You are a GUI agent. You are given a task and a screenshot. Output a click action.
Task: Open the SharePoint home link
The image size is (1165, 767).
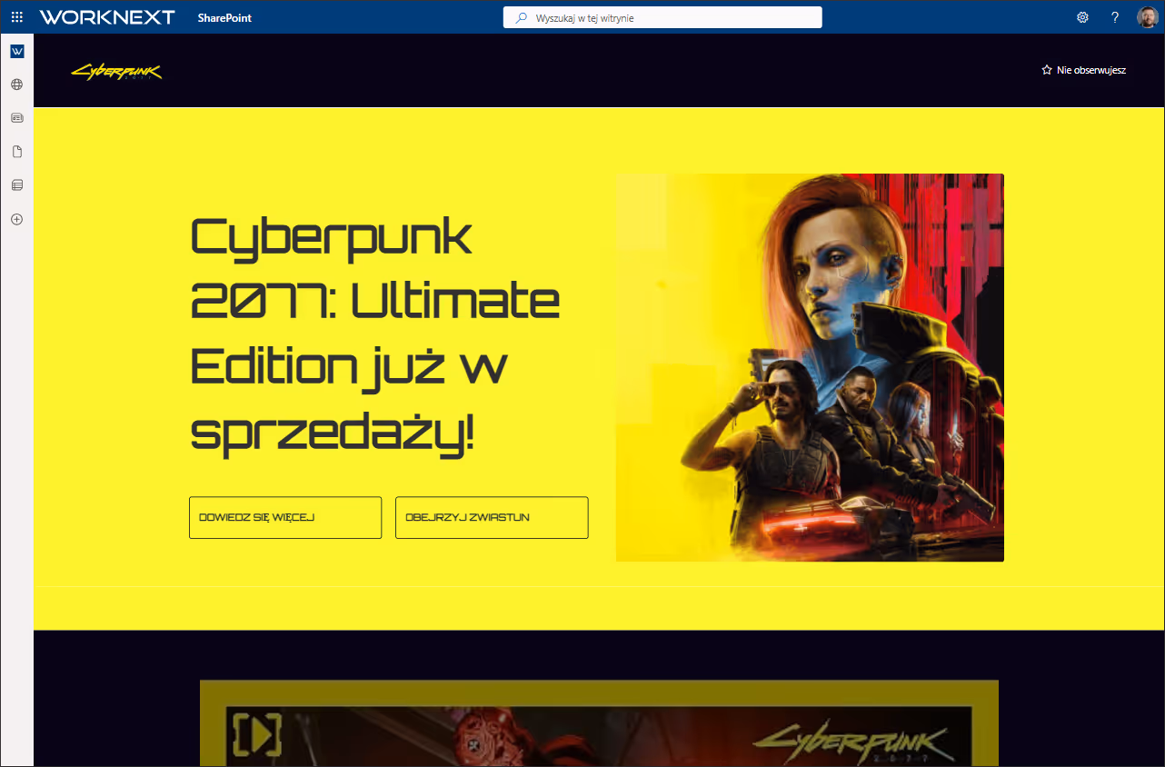224,17
